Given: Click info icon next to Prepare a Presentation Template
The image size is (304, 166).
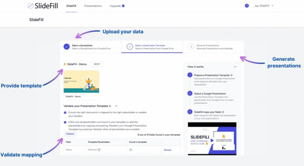Looking at the screenshot, I should coord(232,75).
